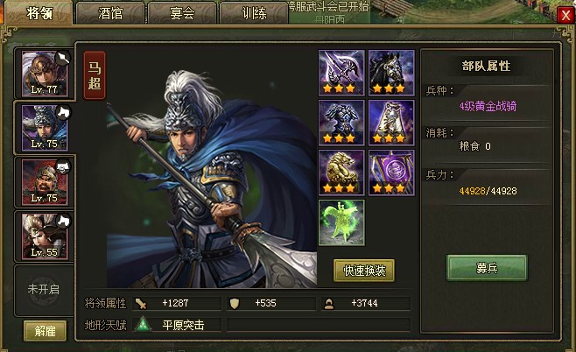576x352 pixels.
Task: Open the 训练 tab
Action: pyautogui.click(x=254, y=13)
